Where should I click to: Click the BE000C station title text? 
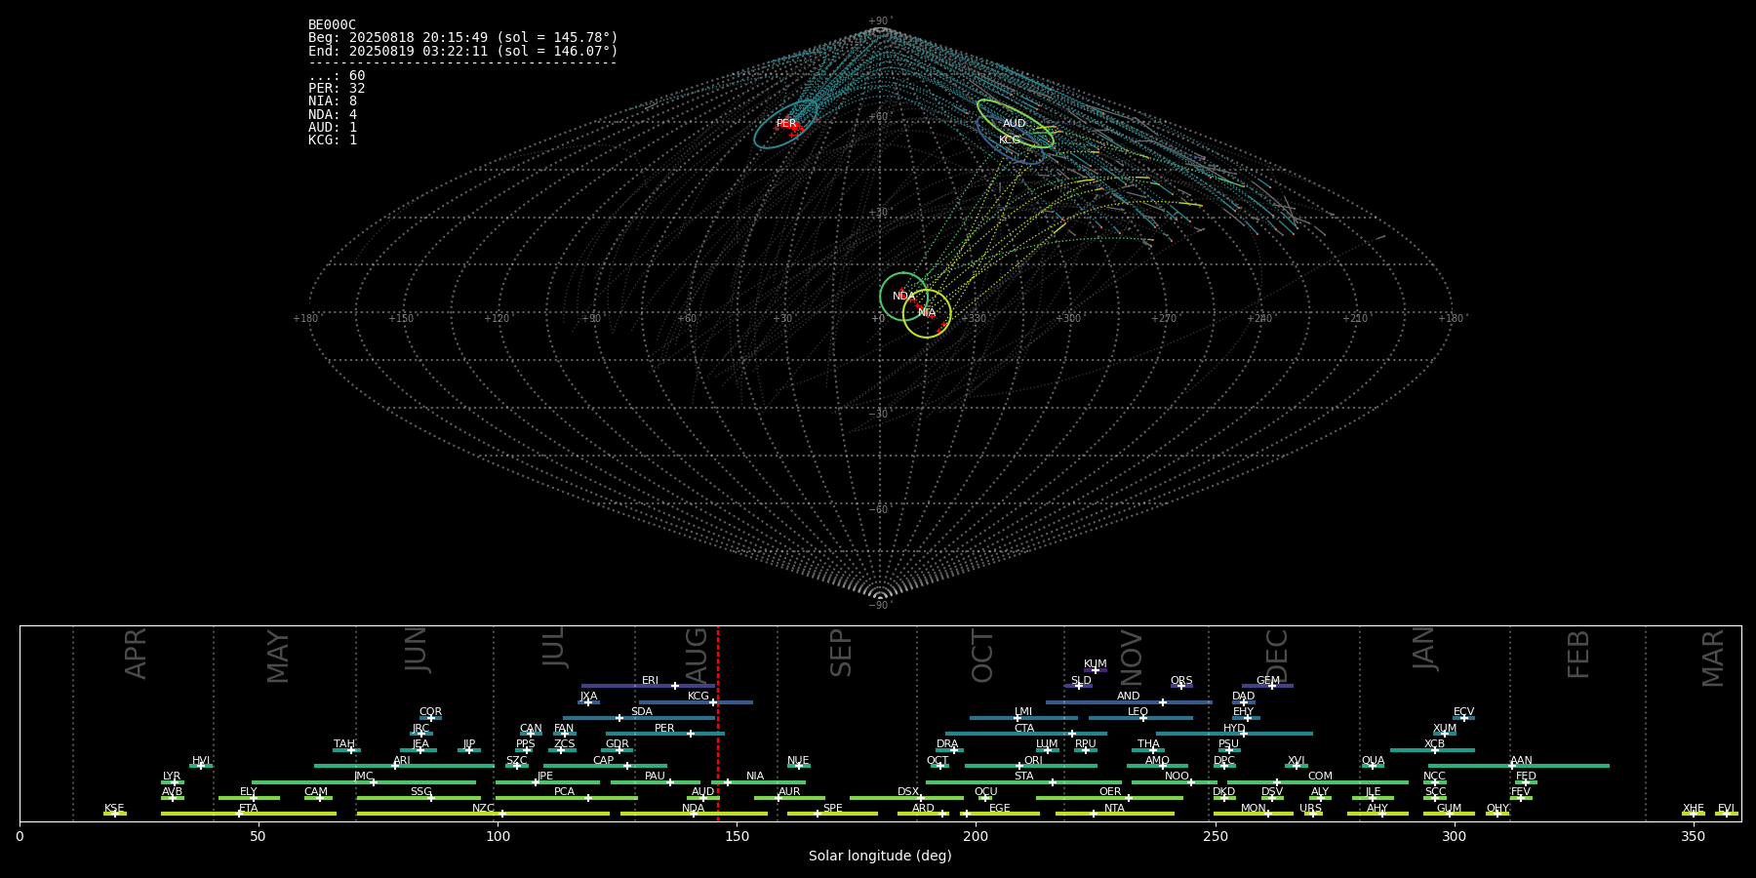332,25
